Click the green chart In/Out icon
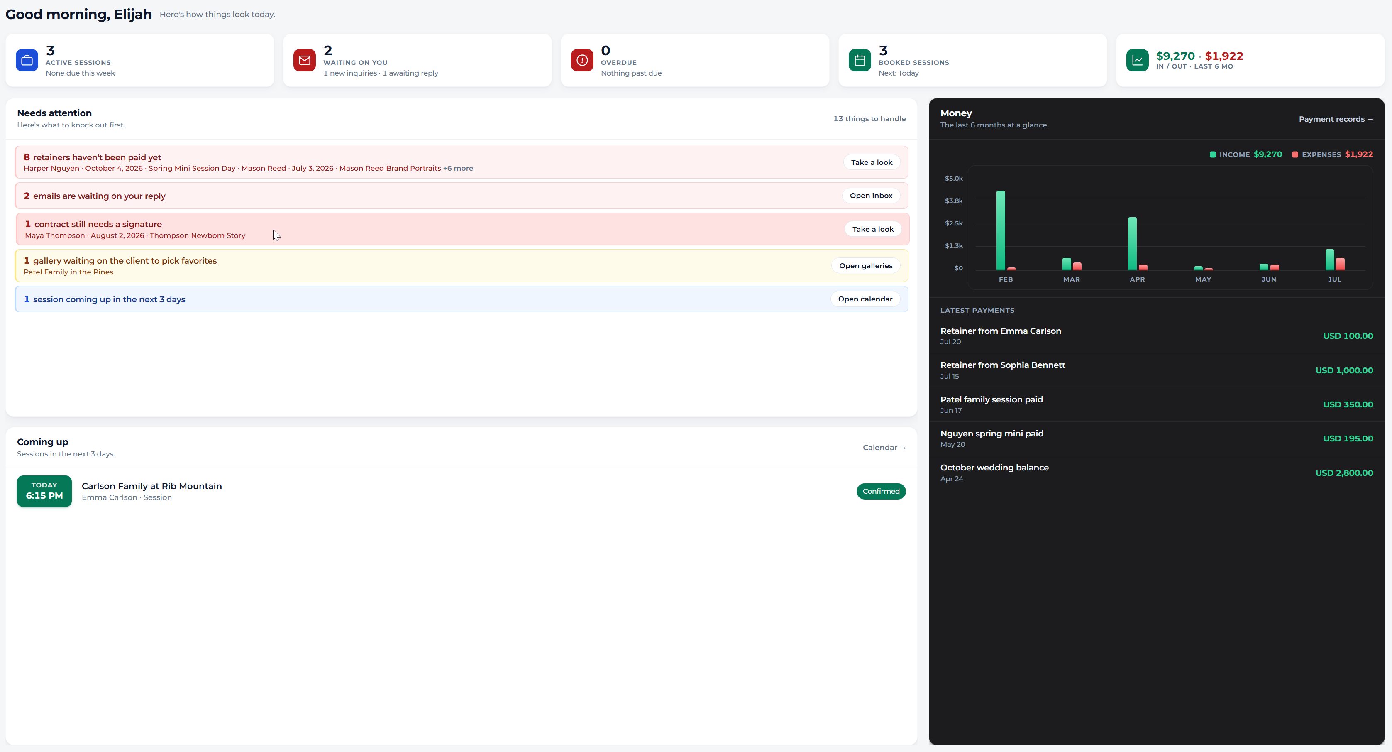The height and width of the screenshot is (752, 1392). tap(1138, 61)
